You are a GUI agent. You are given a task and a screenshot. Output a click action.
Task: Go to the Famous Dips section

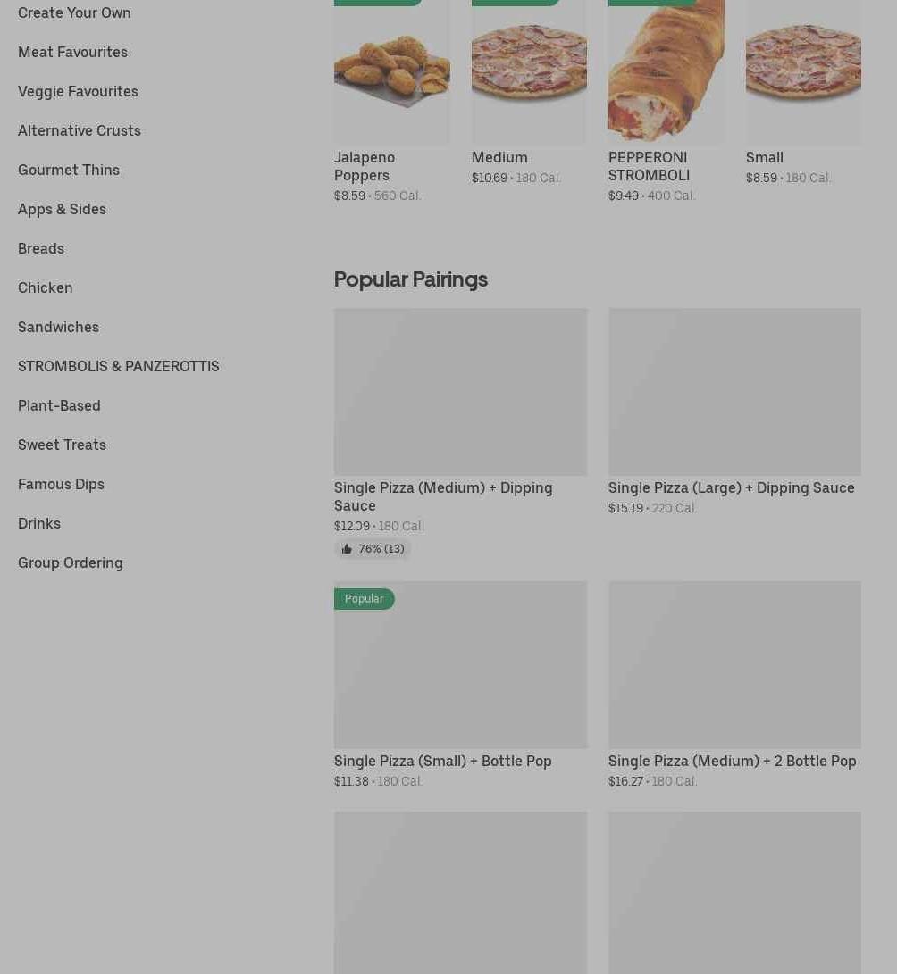61,484
